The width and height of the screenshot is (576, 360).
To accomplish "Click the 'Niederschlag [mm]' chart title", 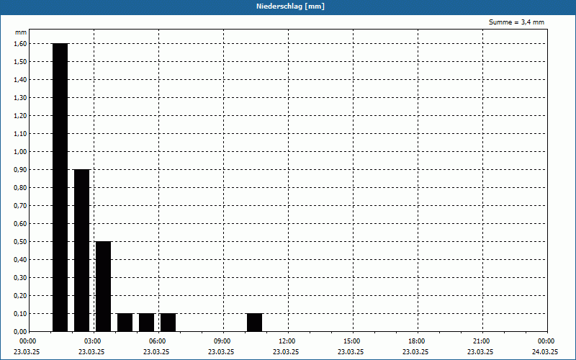I will click(290, 6).
